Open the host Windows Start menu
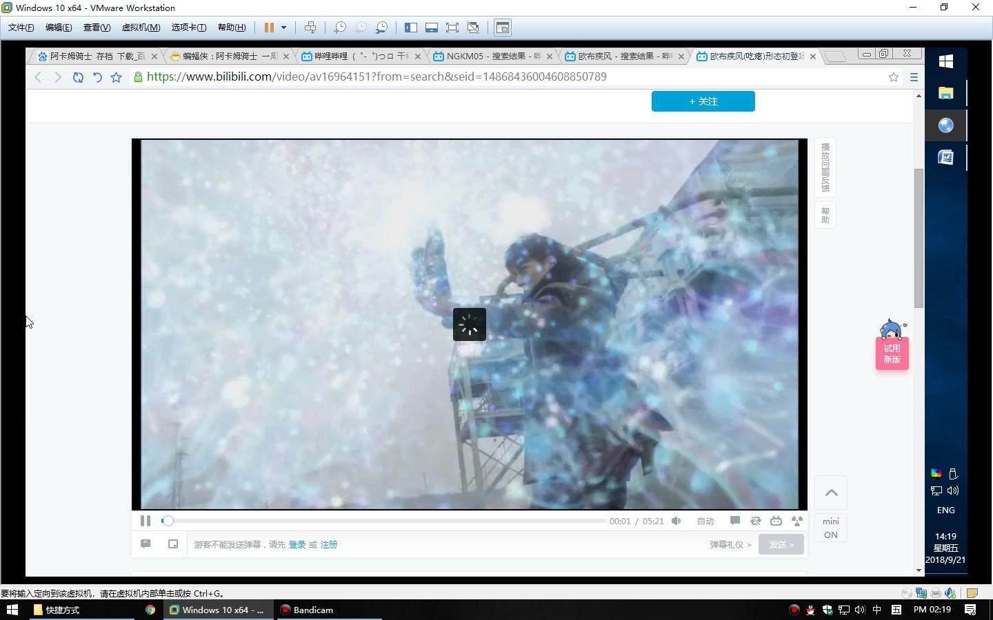The image size is (993, 620). 12,610
